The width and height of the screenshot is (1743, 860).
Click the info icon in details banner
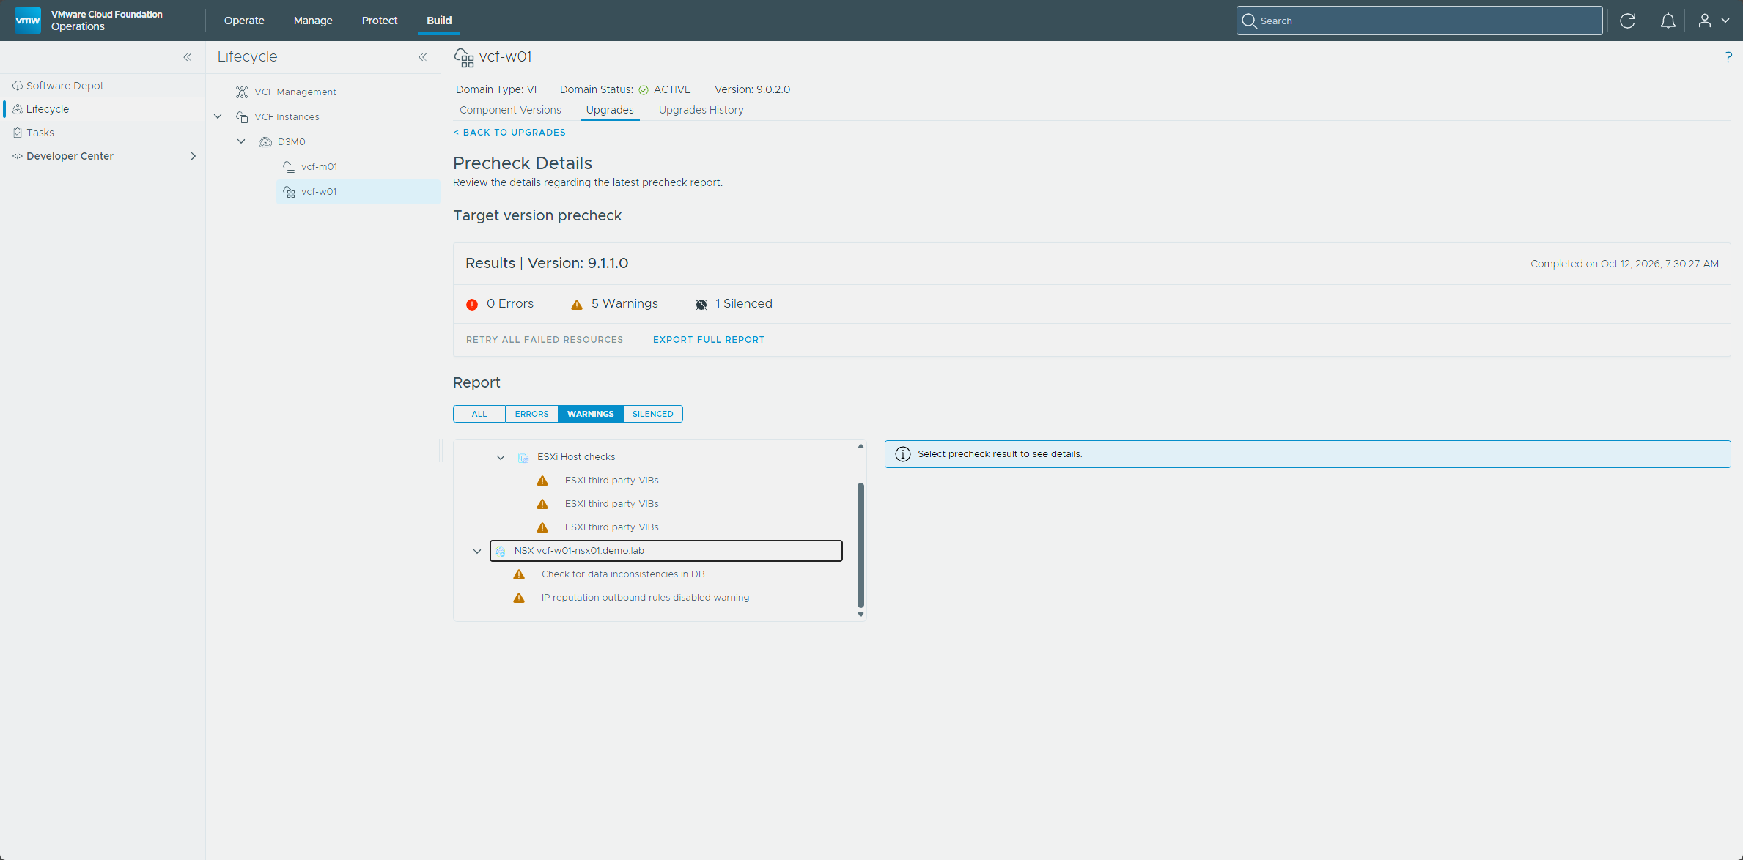903,454
